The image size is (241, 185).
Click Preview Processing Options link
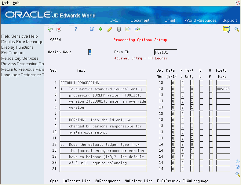coord(23,64)
